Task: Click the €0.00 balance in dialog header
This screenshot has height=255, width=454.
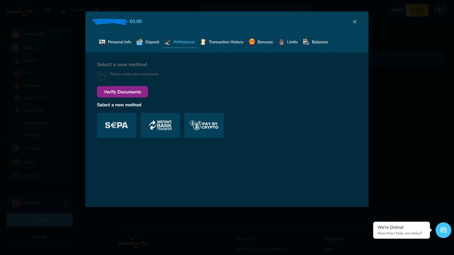Action: click(x=135, y=22)
